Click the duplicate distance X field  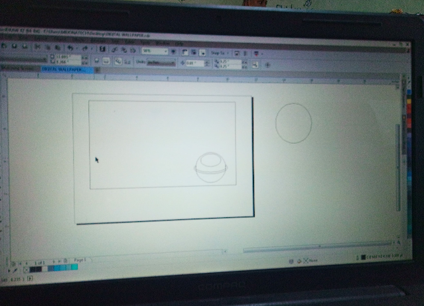coord(230,62)
